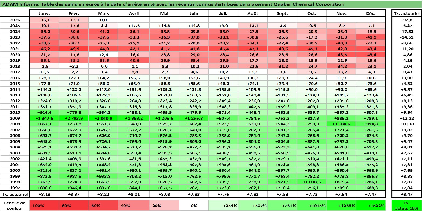Select the +921,5 cell in 1998
This screenshot has width=423, height=211.
(x=282, y=182)
